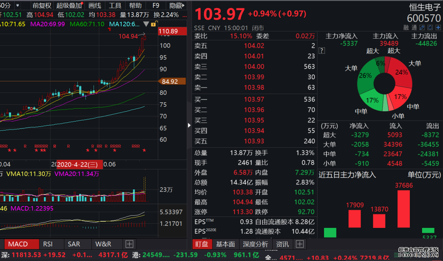Open the 超级叠加 overlay feature

click(68, 5)
